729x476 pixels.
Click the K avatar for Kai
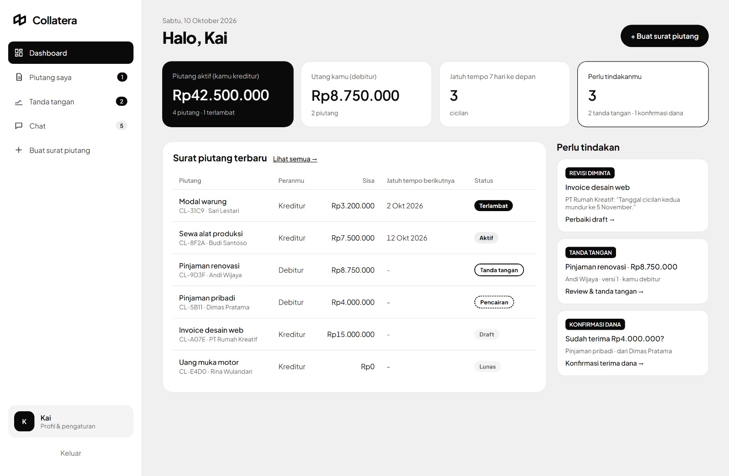tap(24, 421)
